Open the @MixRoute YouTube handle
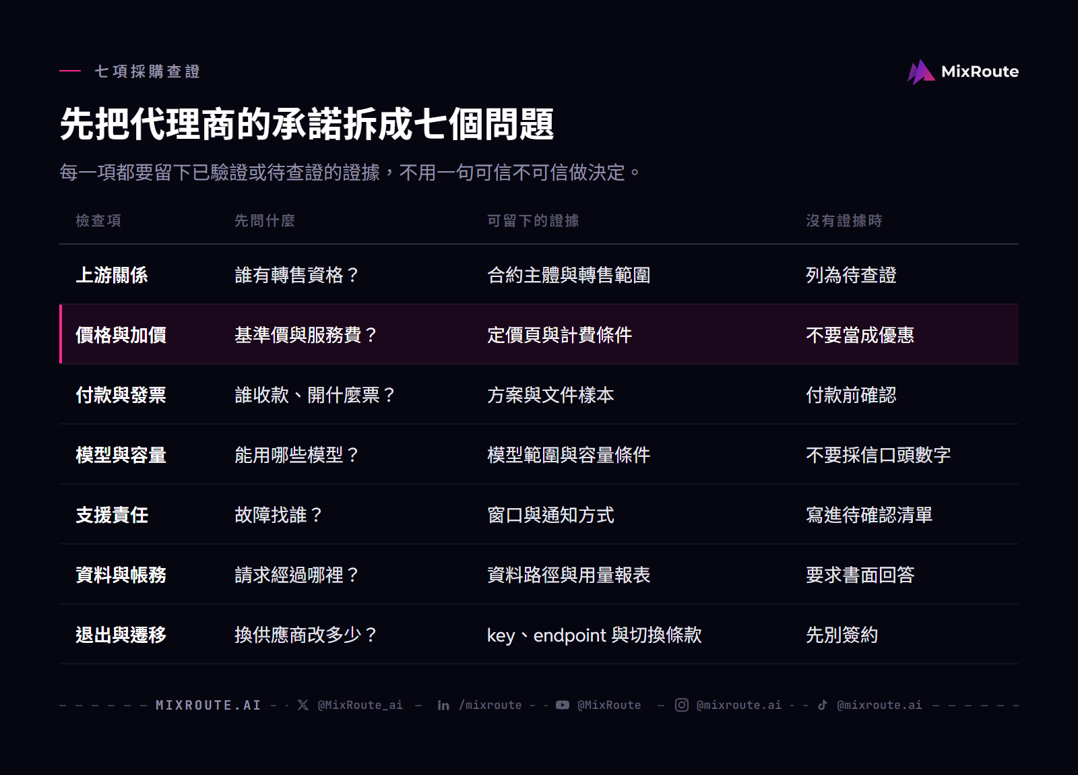This screenshot has width=1078, height=775. [609, 705]
